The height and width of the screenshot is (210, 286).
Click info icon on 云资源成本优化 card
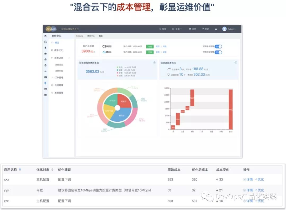236,63
